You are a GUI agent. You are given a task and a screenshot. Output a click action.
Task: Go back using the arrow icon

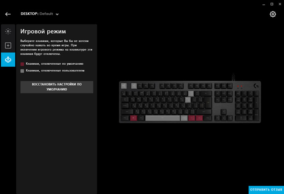click(x=8, y=14)
